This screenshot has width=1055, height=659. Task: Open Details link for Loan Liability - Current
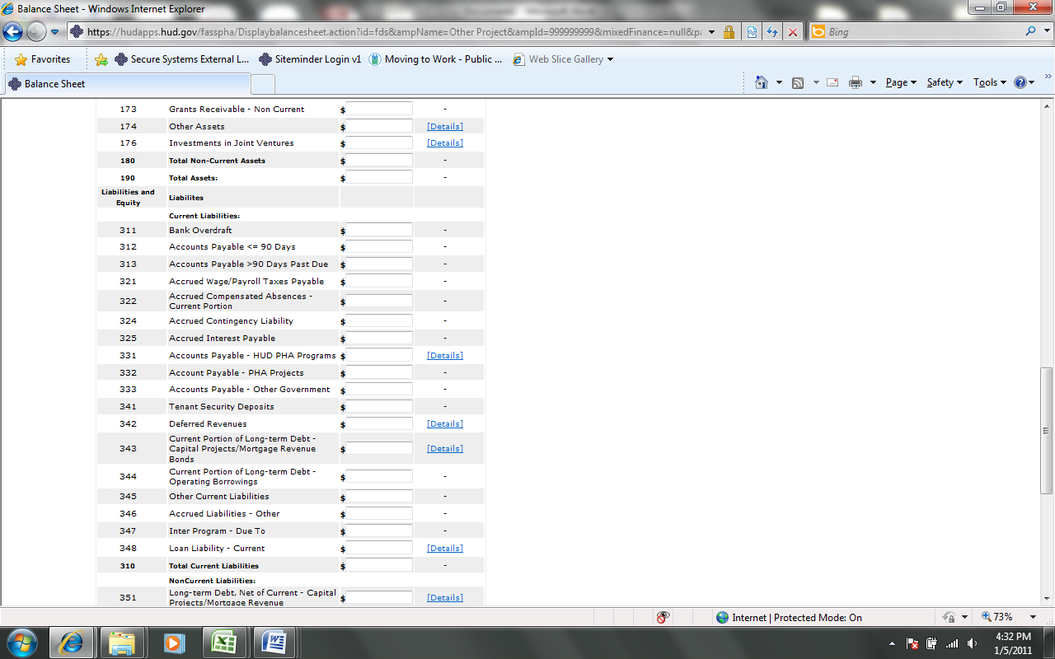coord(445,549)
